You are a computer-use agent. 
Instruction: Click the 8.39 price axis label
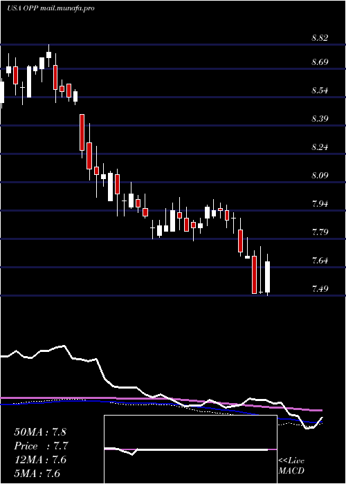point(320,119)
